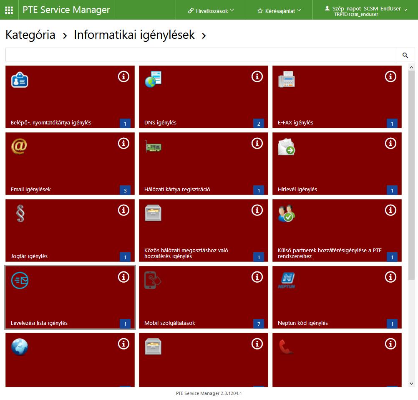Click the scrollbar down arrow
Viewport: 418px width, 400px height.
[411, 384]
